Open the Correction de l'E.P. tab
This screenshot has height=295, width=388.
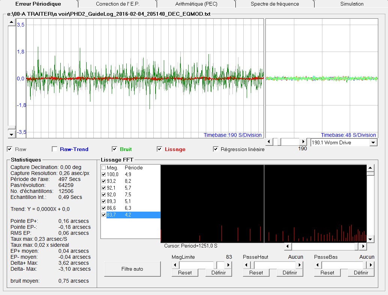click(x=118, y=4)
